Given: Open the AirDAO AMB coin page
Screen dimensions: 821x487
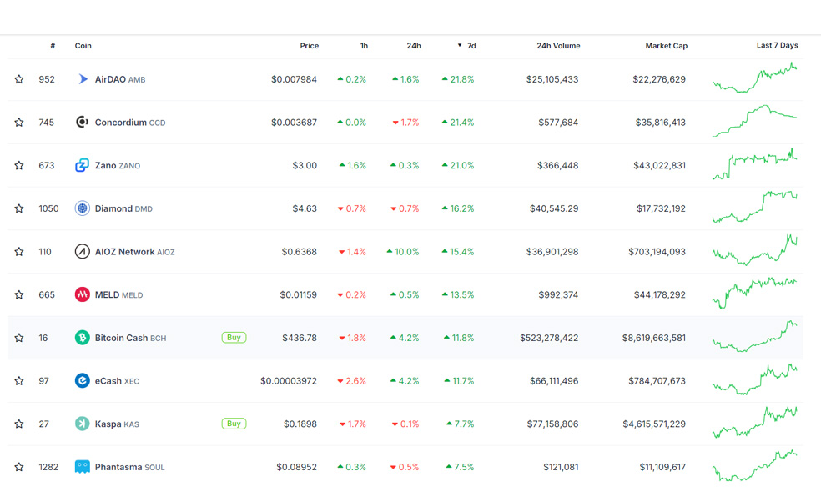Looking at the screenshot, I should (x=120, y=79).
